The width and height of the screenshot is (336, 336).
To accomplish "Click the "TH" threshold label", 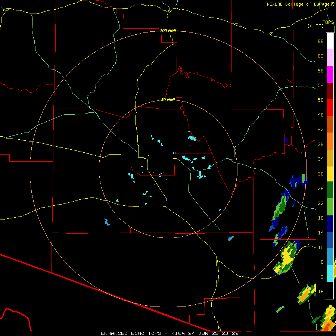I will 321,292.
